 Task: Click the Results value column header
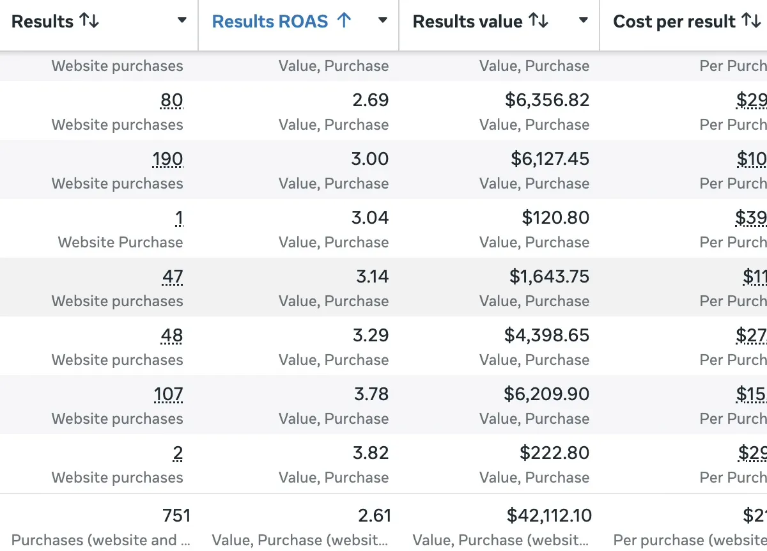[x=468, y=21]
